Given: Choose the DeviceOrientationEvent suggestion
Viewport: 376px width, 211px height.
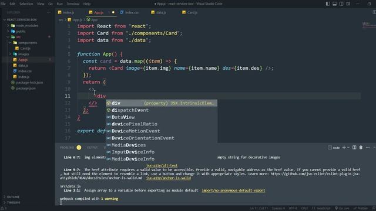Looking at the screenshot, I should (x=162, y=138).
